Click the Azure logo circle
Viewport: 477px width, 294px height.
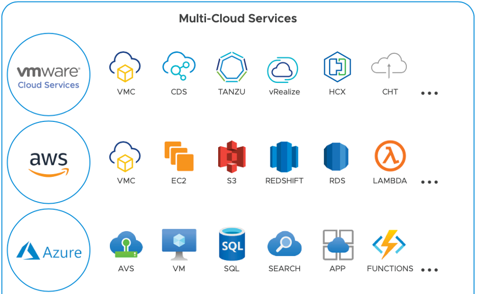(49, 250)
